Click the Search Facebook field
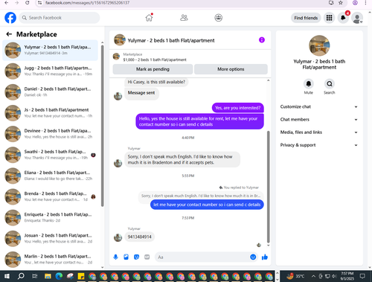372x282 pixels. tap(60, 18)
